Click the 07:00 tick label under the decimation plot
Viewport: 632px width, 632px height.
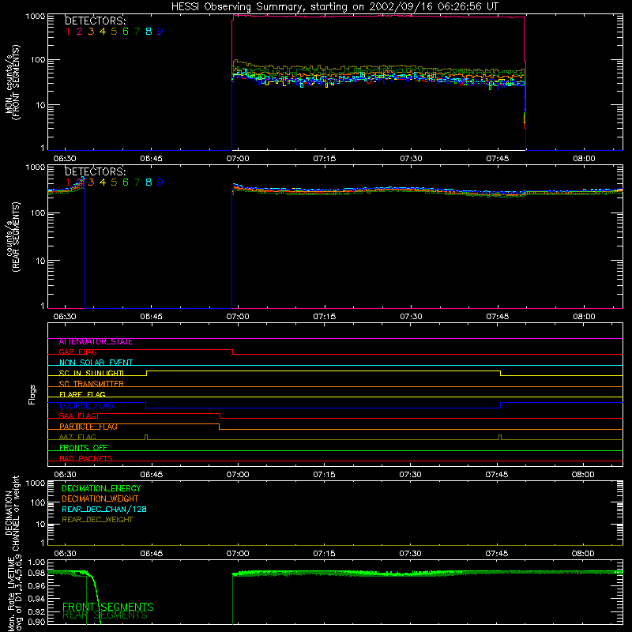[238, 554]
